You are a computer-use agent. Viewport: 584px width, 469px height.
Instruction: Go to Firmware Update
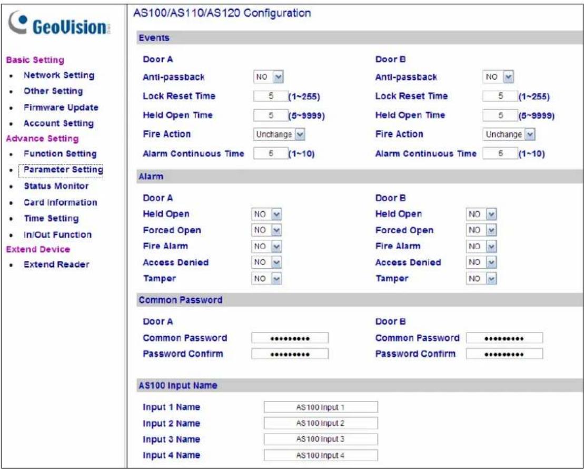tap(61, 108)
